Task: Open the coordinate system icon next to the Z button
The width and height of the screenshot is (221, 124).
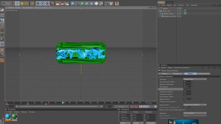Action: [52, 3]
